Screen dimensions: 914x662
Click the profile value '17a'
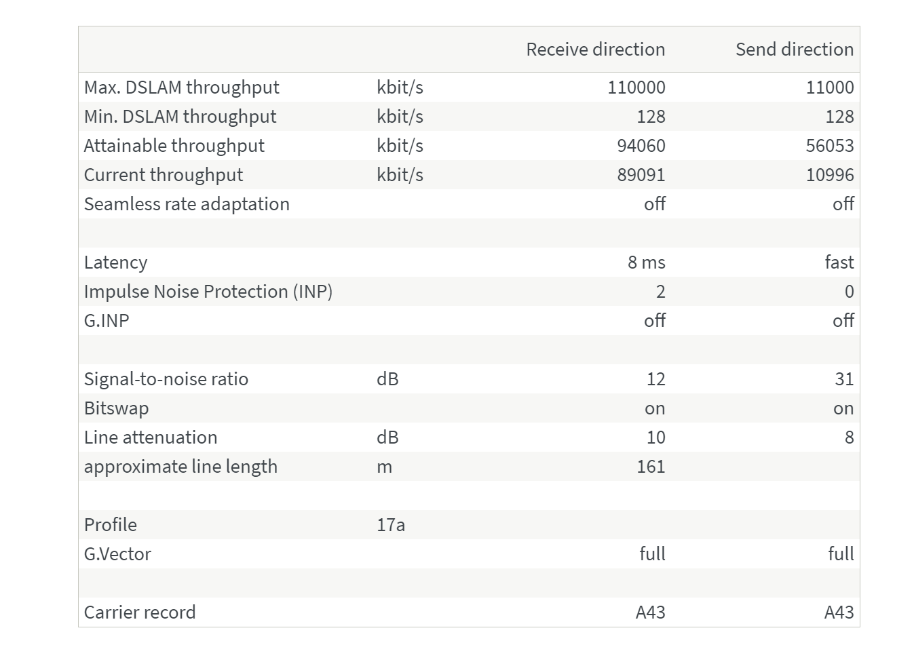point(391,525)
